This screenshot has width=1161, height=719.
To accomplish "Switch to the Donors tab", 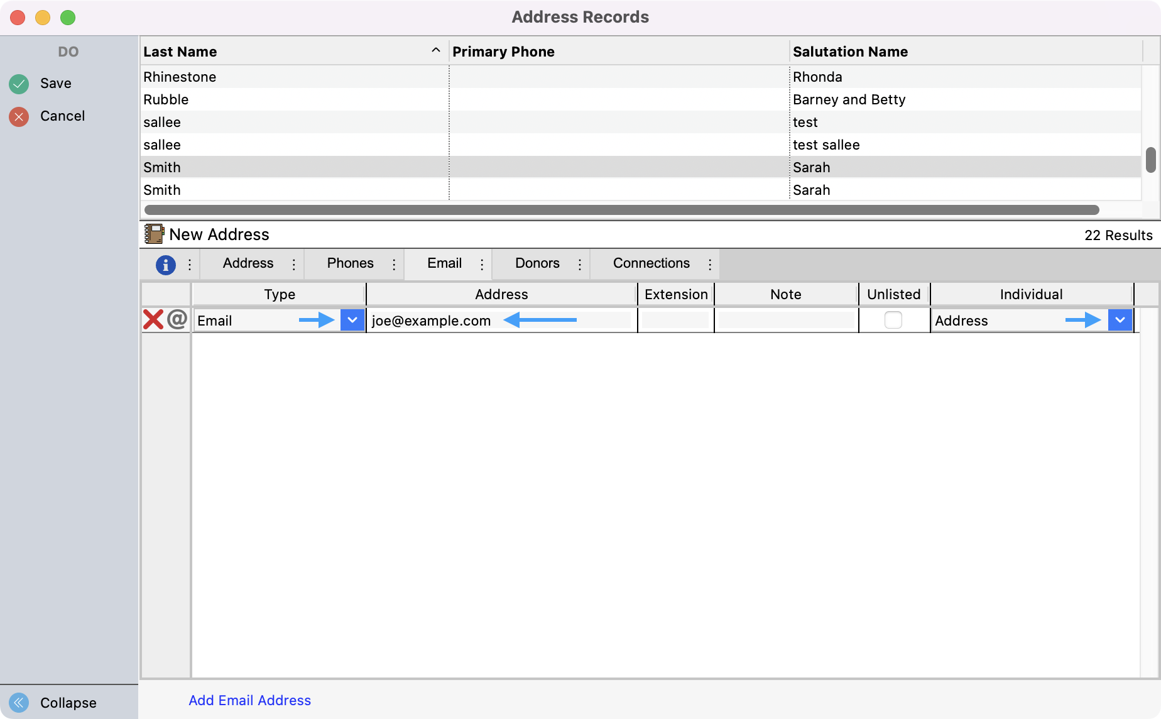I will tap(537, 263).
